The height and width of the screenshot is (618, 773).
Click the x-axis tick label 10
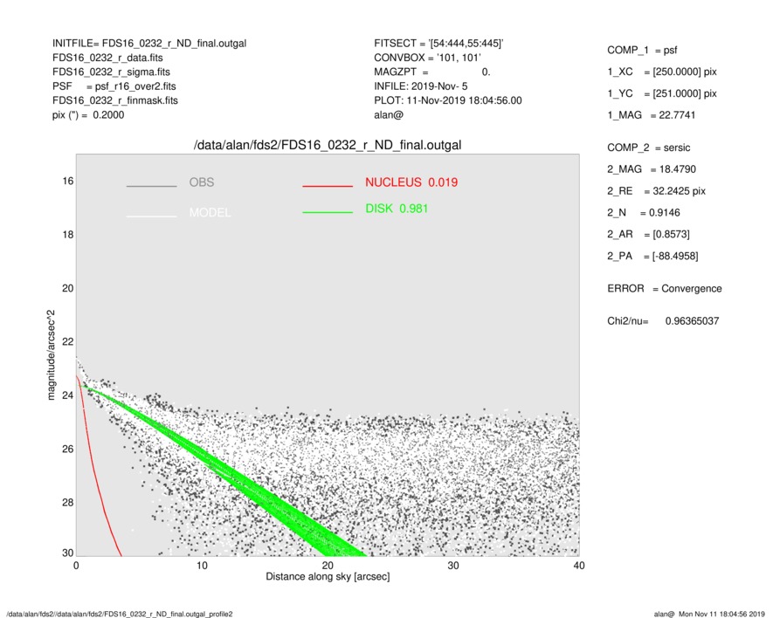(x=202, y=566)
